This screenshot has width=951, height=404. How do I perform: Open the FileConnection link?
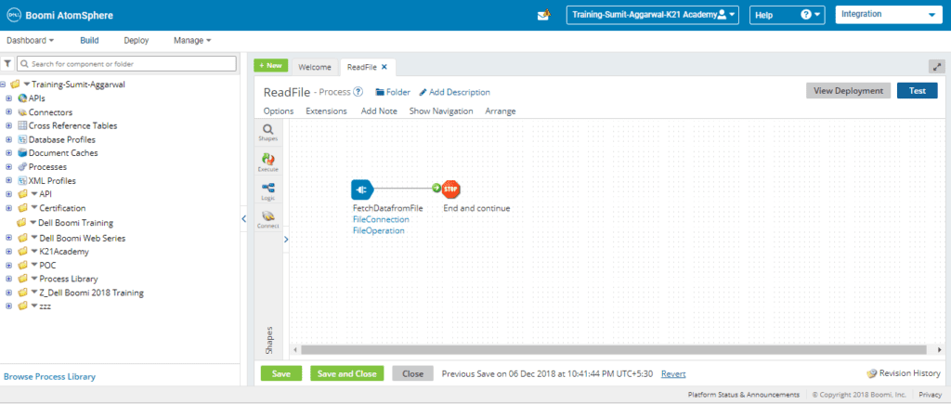pos(381,219)
